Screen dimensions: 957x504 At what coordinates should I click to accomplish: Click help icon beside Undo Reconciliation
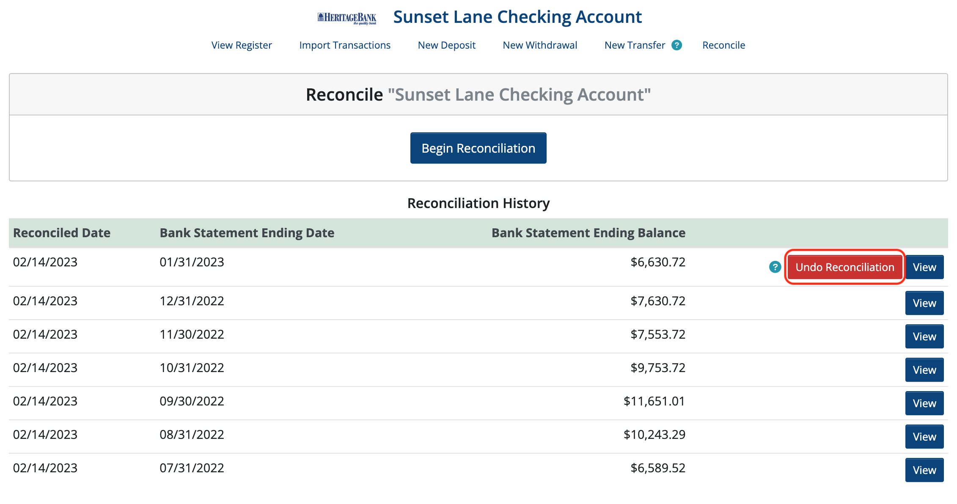pos(775,267)
